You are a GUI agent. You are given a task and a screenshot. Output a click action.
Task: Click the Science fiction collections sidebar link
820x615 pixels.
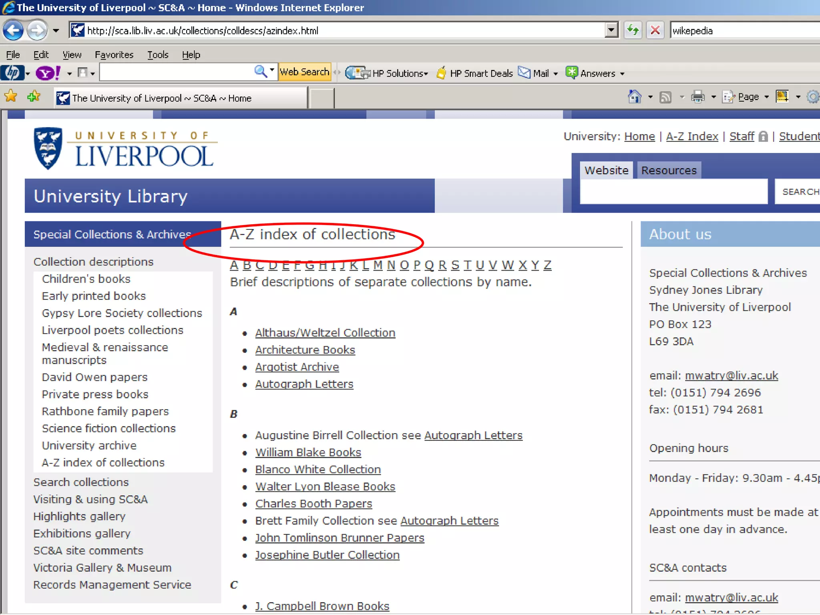109,428
